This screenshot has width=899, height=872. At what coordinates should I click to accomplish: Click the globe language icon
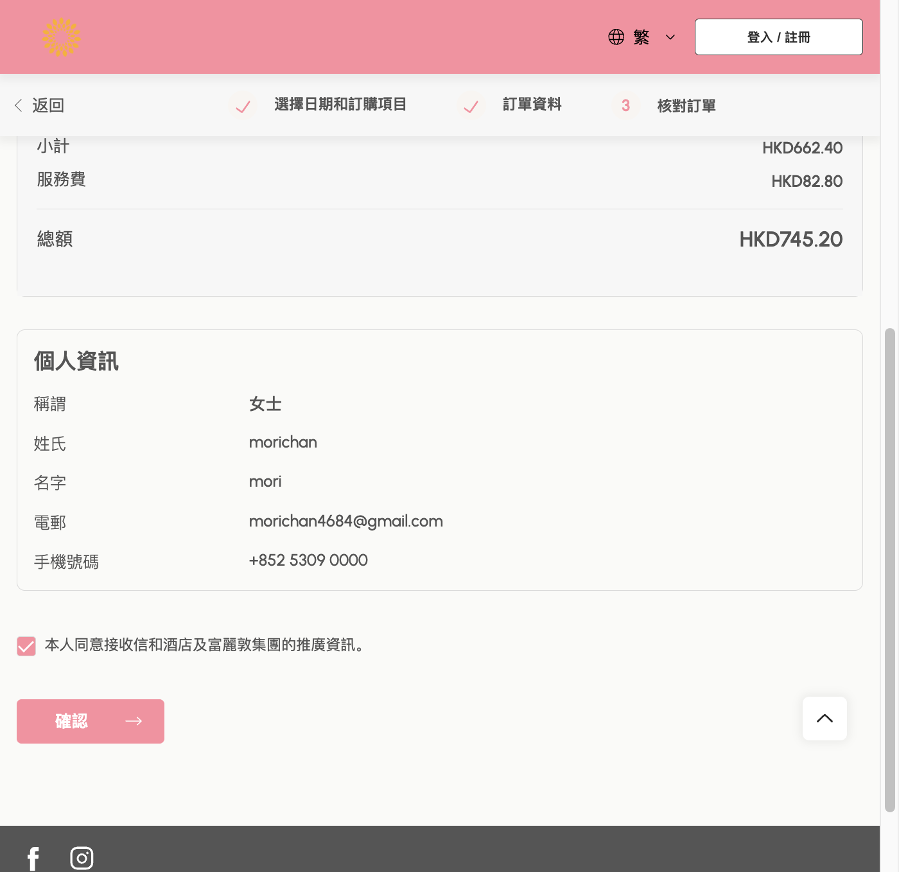(x=616, y=37)
